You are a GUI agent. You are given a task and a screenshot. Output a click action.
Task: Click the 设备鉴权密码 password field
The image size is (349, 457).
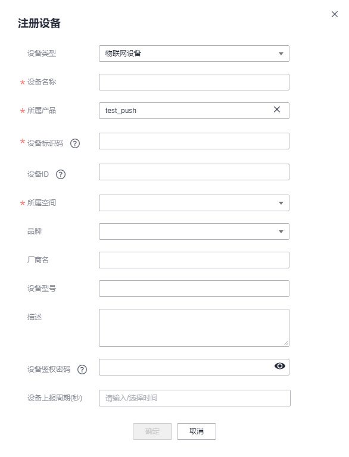point(194,367)
